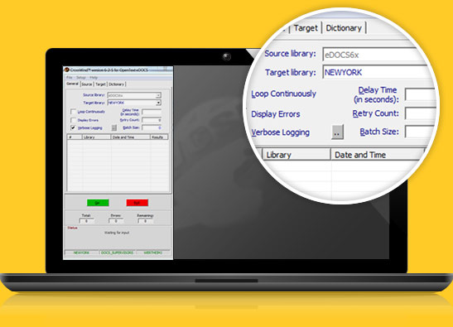The width and height of the screenshot is (453, 327).
Task: Click the green Go button
Action: (98, 203)
